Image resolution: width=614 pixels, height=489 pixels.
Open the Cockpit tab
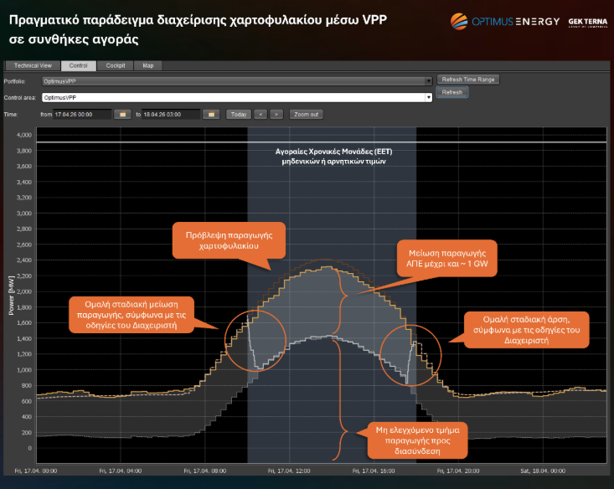116,66
